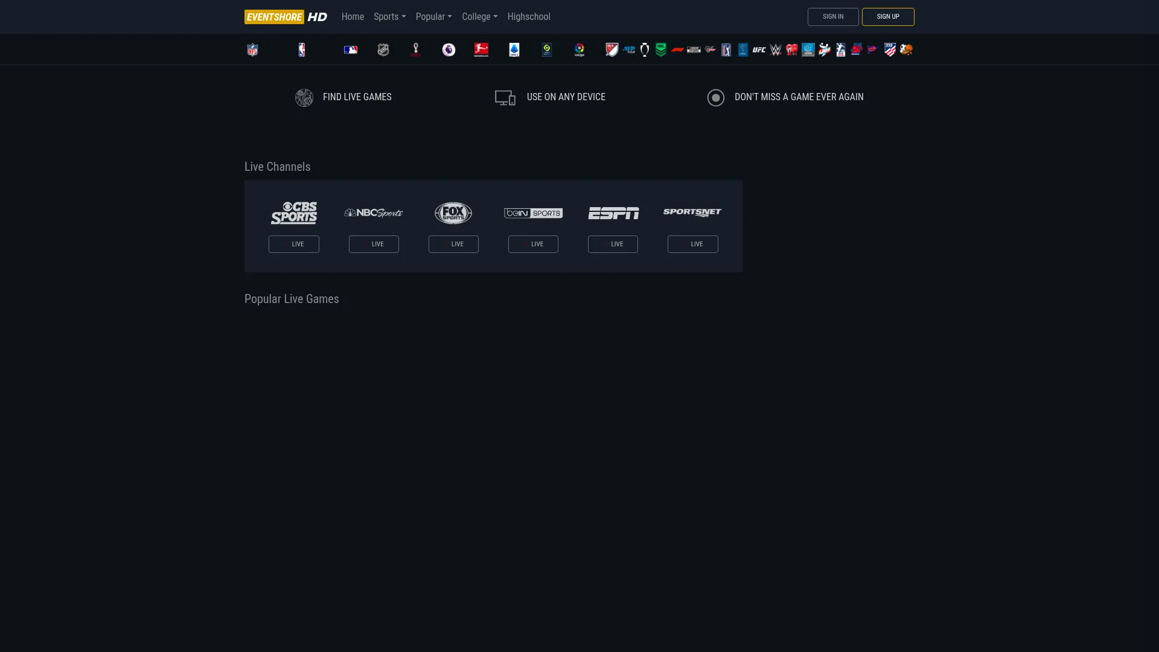Select the ESPN channel logo
Screen dimensions: 1159x652
[613, 213]
